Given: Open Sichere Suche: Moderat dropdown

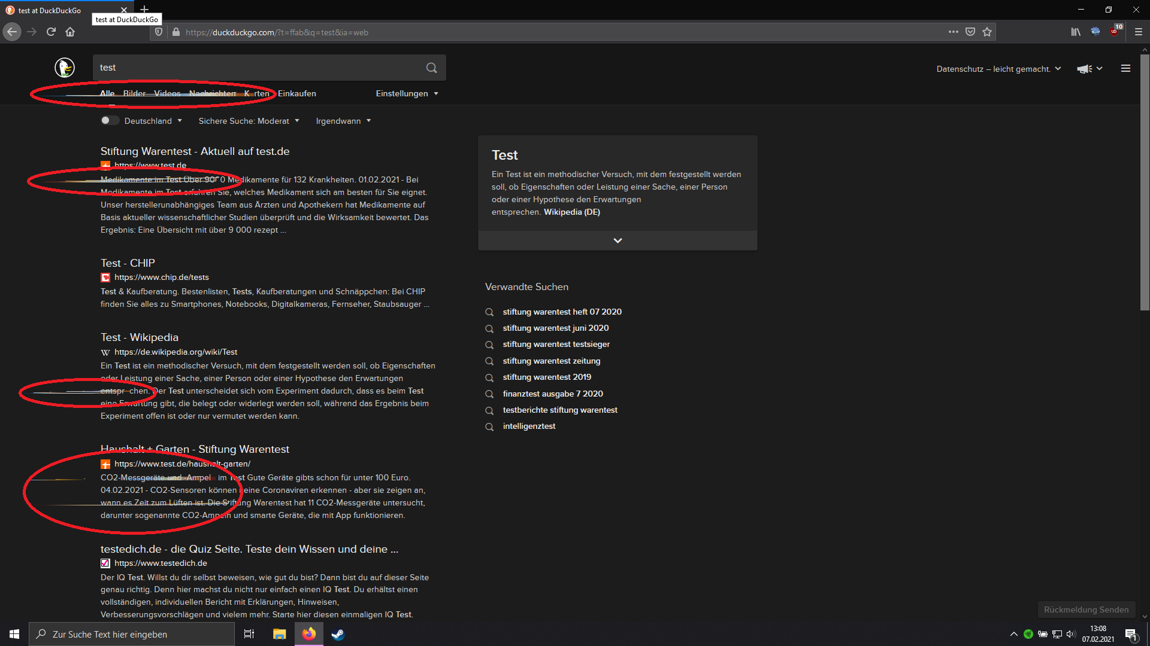Looking at the screenshot, I should tap(249, 121).
